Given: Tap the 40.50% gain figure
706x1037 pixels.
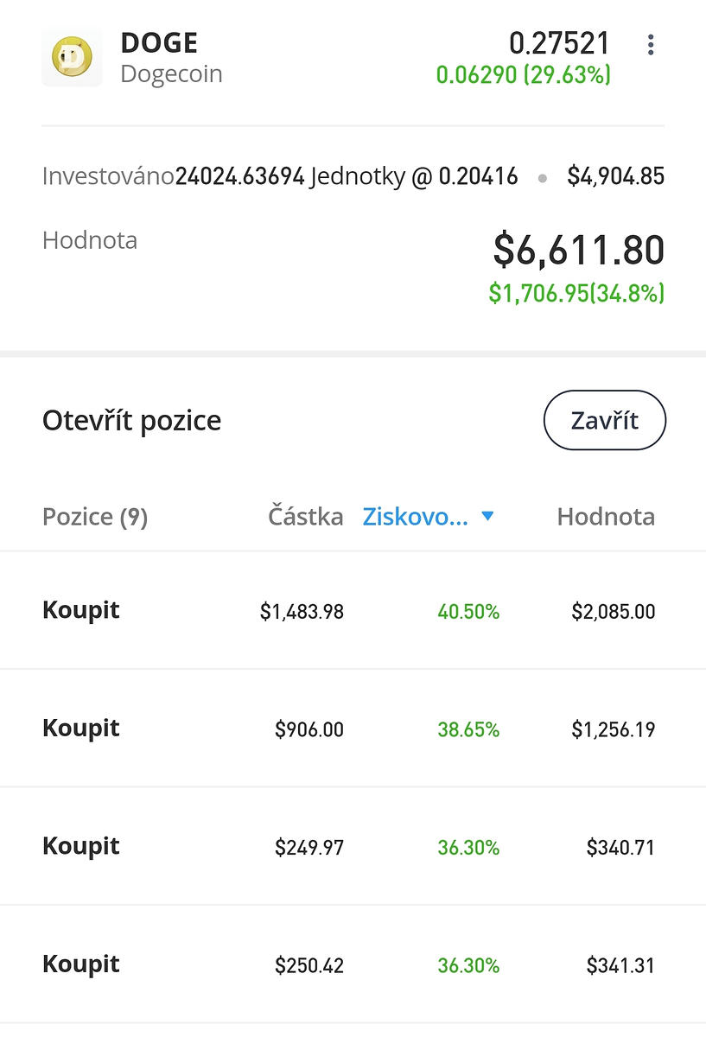Looking at the screenshot, I should pos(468,612).
